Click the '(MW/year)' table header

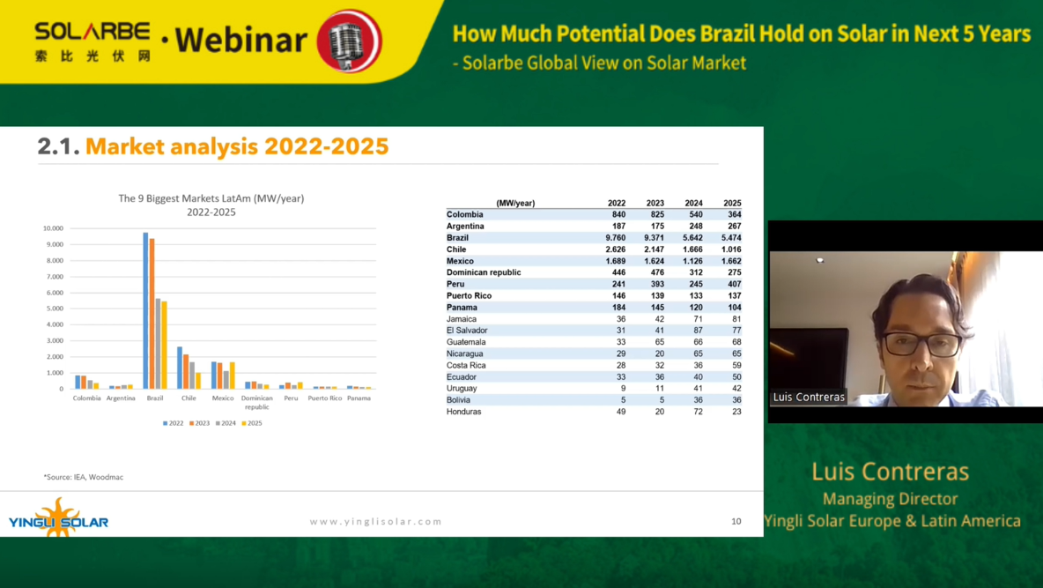click(x=515, y=203)
